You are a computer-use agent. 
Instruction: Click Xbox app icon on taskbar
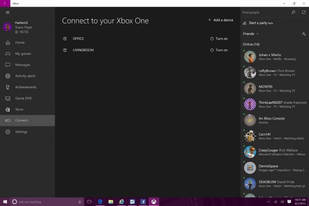click(x=154, y=202)
